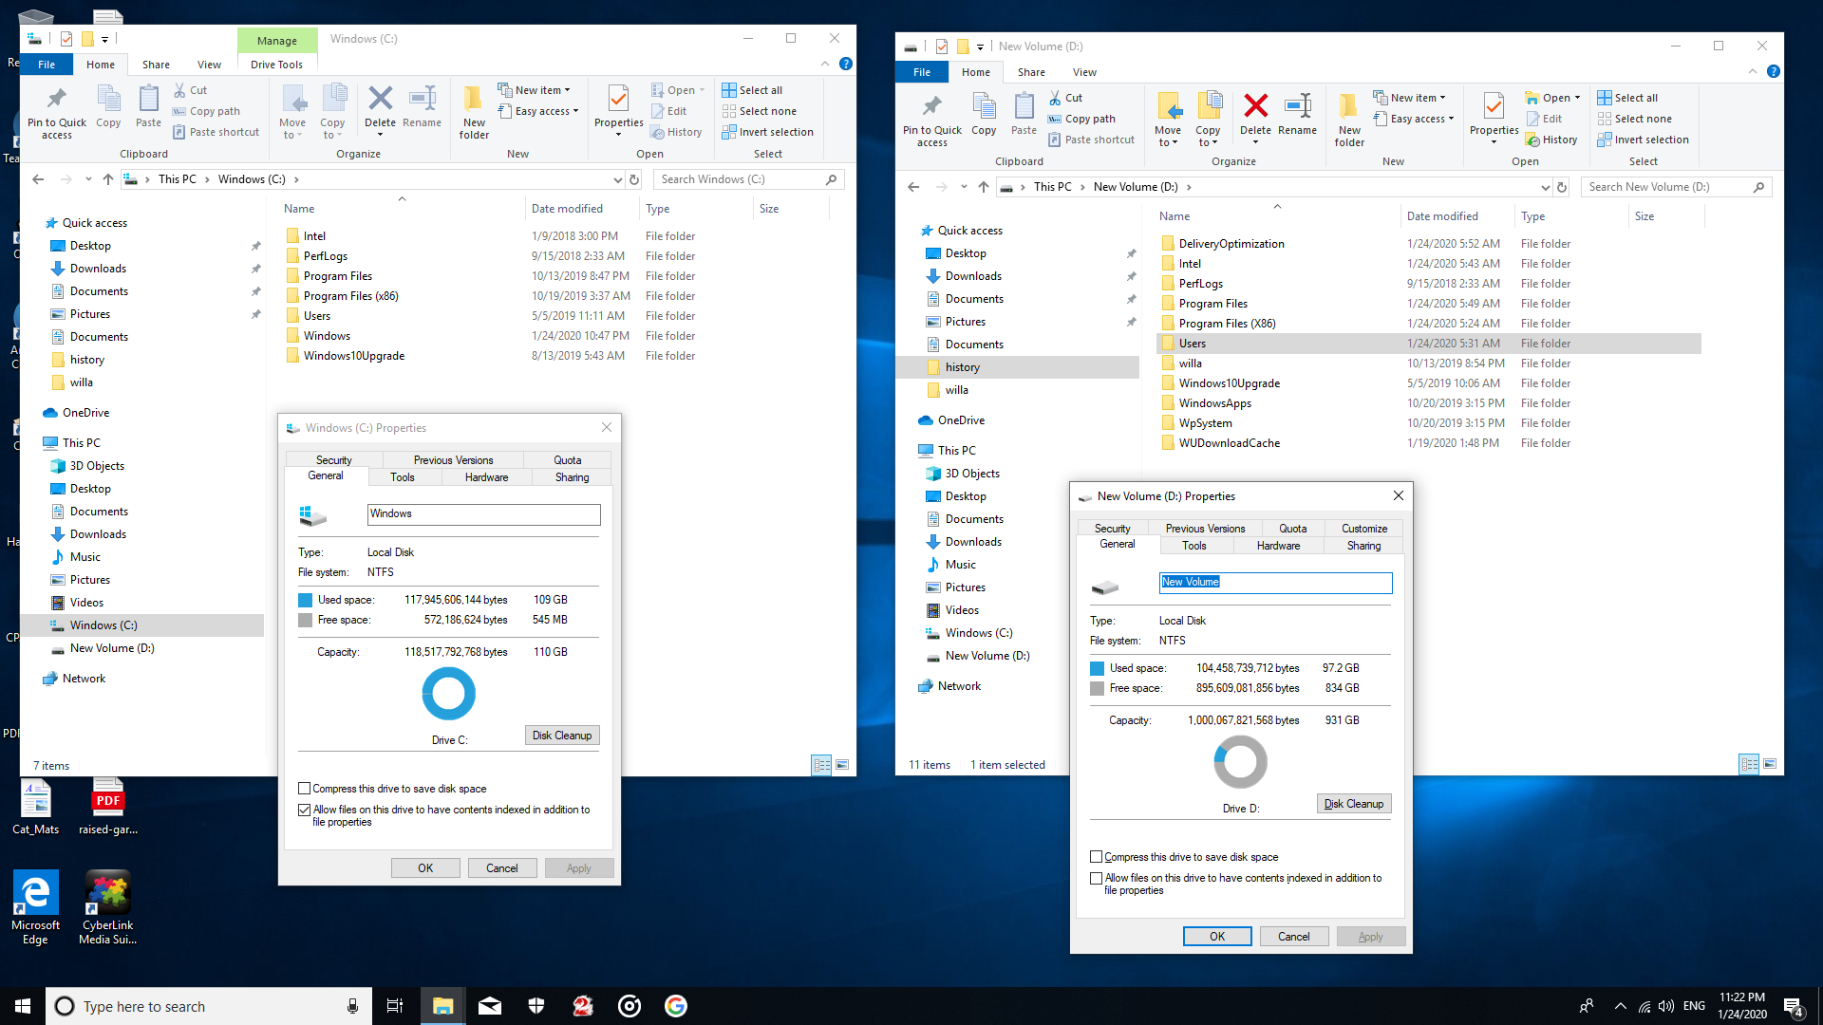Click Invert selection in Windows (C:) ribbon
The width and height of the screenshot is (1823, 1025).
767,132
